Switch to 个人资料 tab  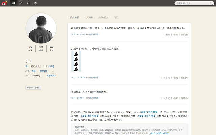[89, 17]
